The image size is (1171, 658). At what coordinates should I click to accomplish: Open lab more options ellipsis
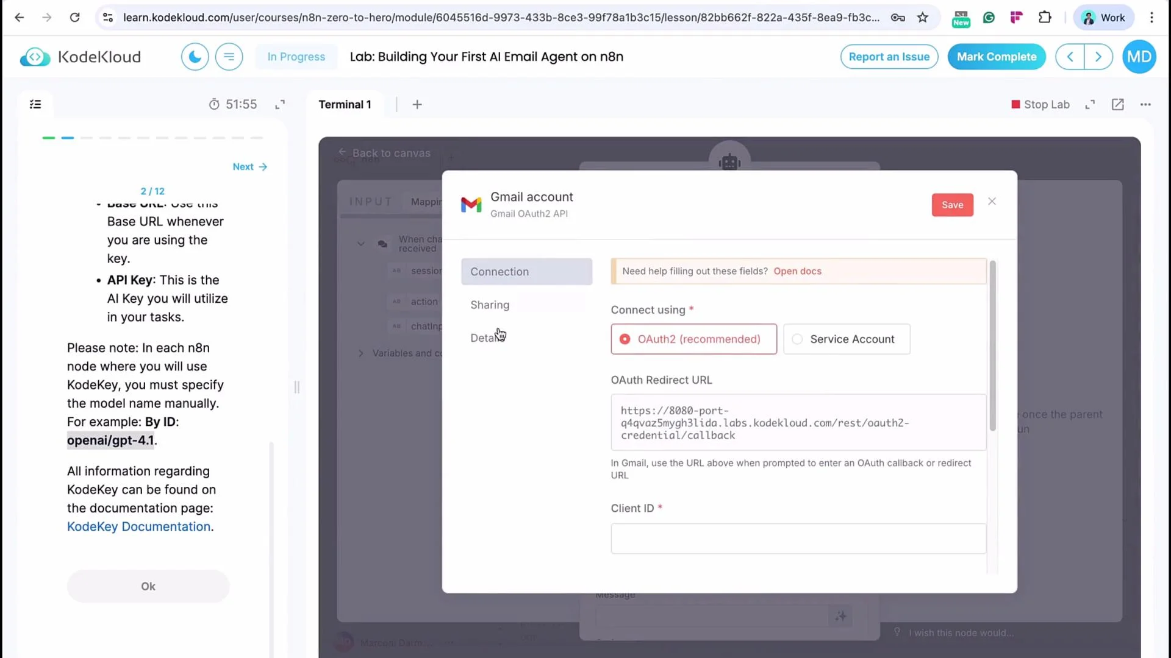coord(1145,104)
